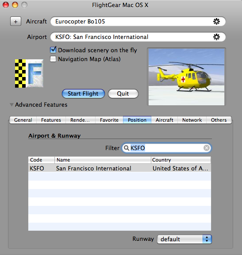Click into the Filter field containing KSFO

pyautogui.click(x=166, y=148)
